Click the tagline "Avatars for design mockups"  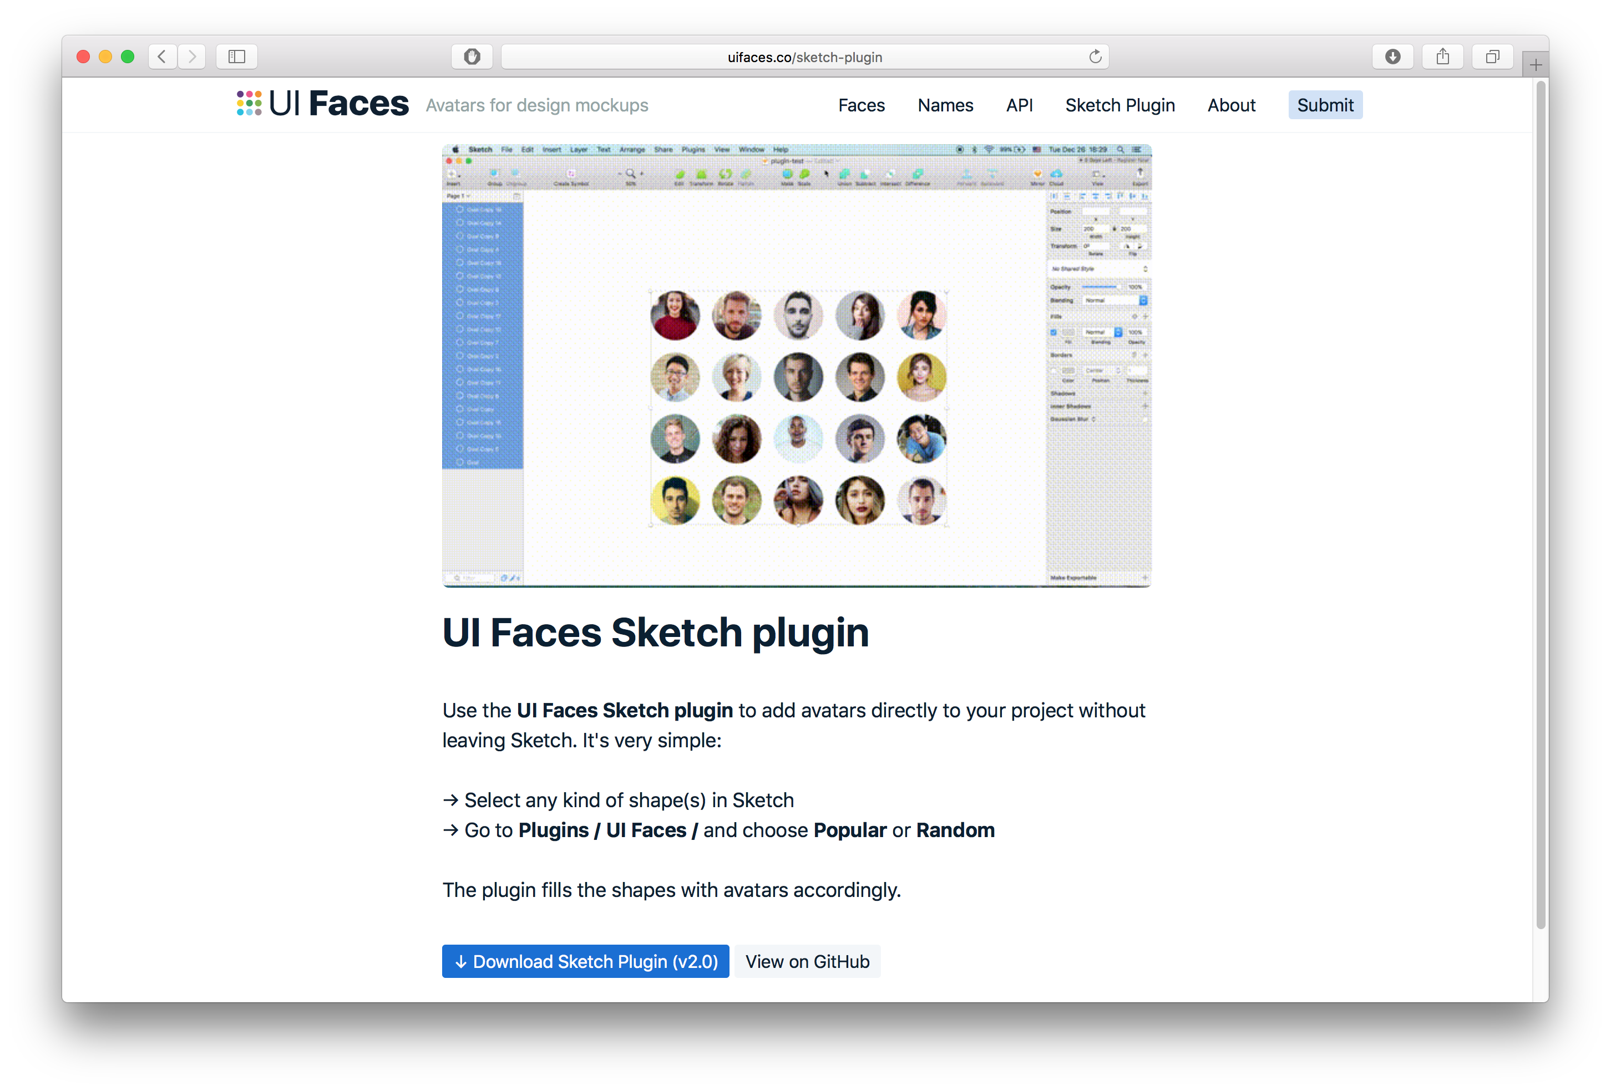click(x=536, y=105)
